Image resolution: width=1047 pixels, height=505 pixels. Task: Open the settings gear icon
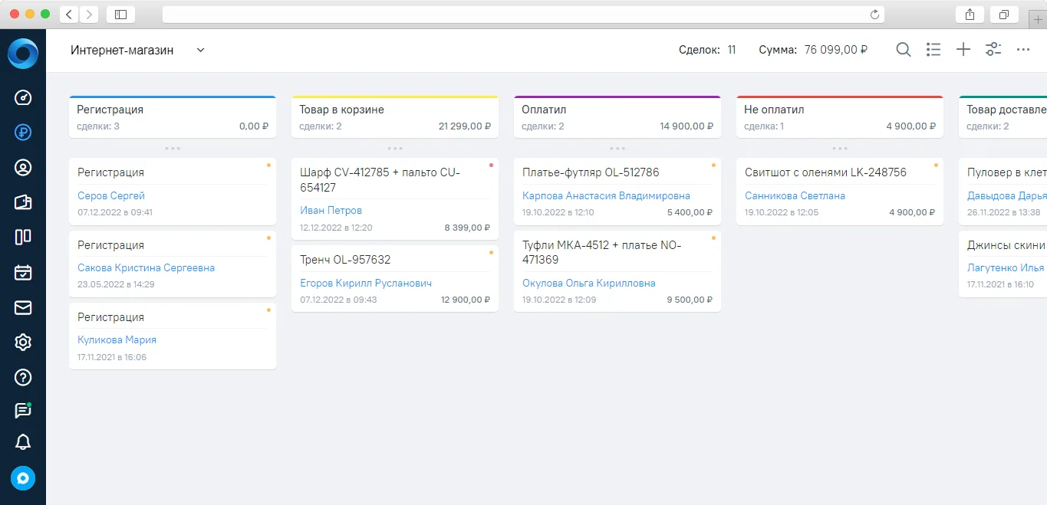23,343
